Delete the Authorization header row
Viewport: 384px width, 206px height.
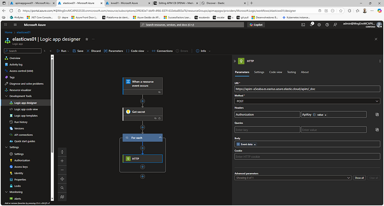[x=377, y=114]
